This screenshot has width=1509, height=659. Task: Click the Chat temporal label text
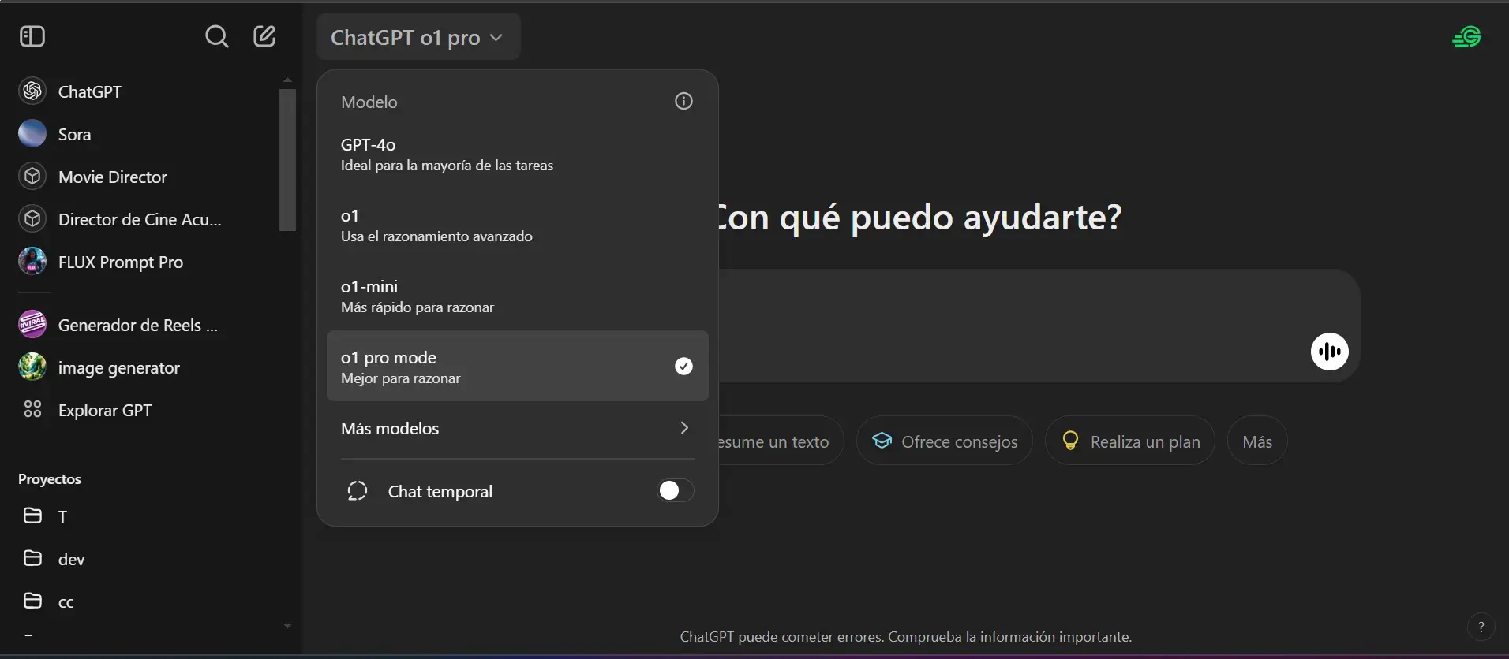440,491
